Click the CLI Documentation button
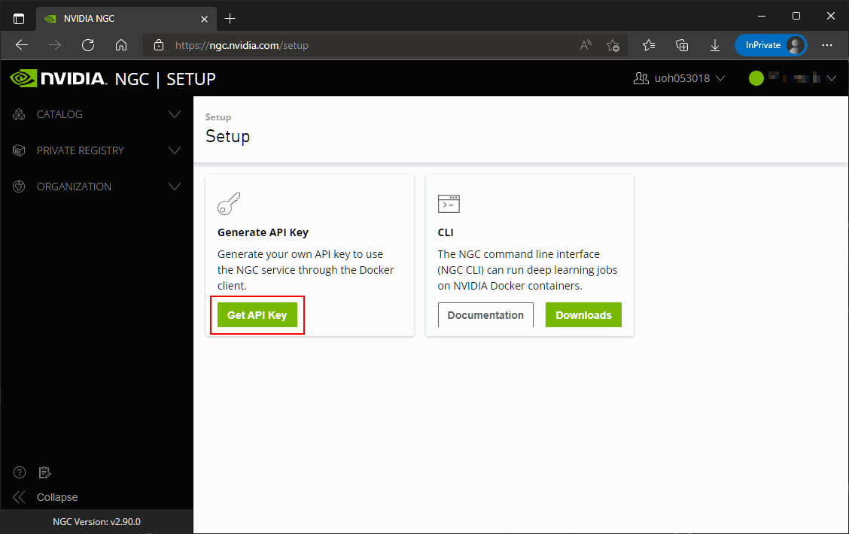The height and width of the screenshot is (534, 849). pos(485,315)
